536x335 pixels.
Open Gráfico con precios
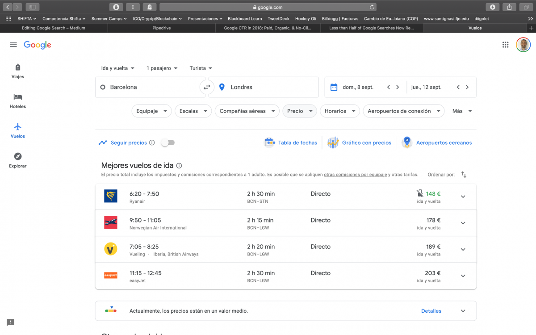coord(359,143)
